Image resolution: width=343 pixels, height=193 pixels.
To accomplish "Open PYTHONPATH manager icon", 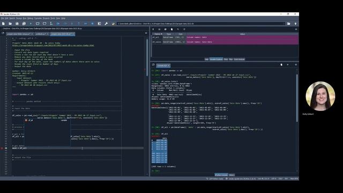I will click(x=113, y=24).
